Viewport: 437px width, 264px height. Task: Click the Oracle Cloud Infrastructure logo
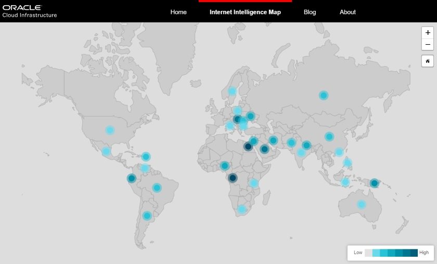[30, 11]
